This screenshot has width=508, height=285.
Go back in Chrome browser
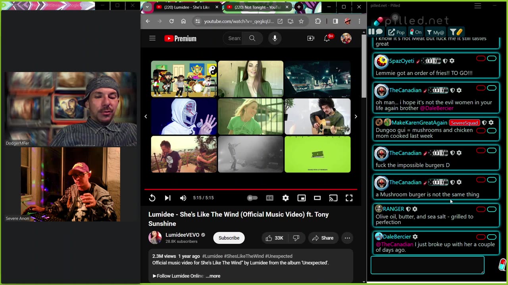(x=148, y=21)
